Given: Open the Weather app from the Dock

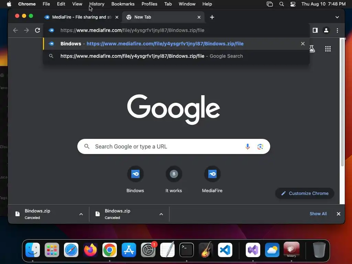Looking at the screenshot, I should 272,250.
